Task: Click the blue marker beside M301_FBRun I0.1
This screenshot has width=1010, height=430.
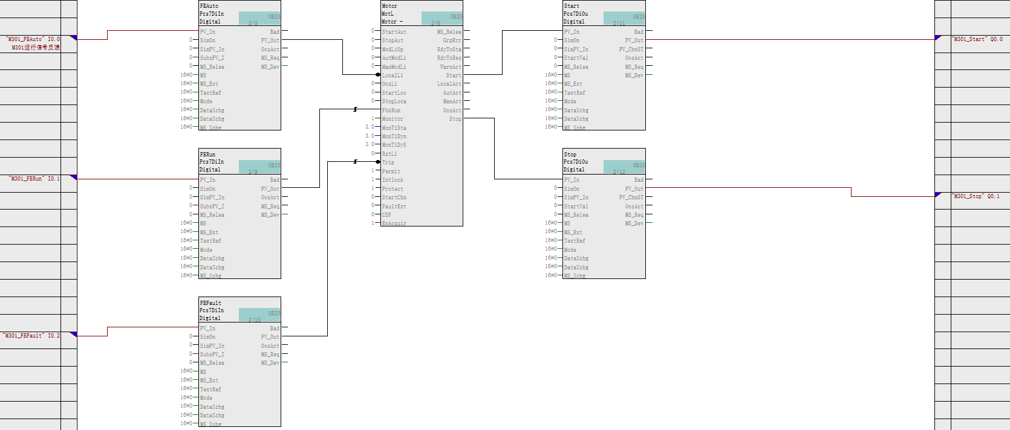Action: (x=73, y=177)
